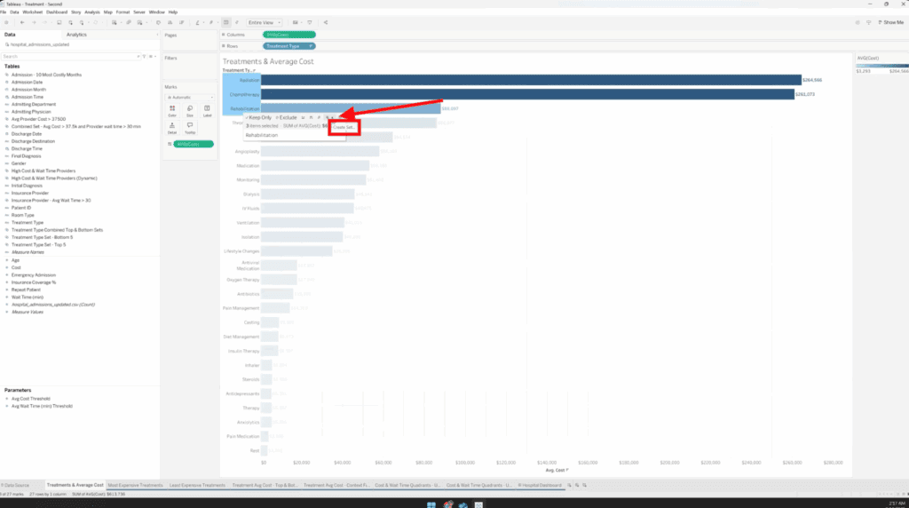
Task: Click the Chemotherapy bar in the chart
Action: coord(527,94)
